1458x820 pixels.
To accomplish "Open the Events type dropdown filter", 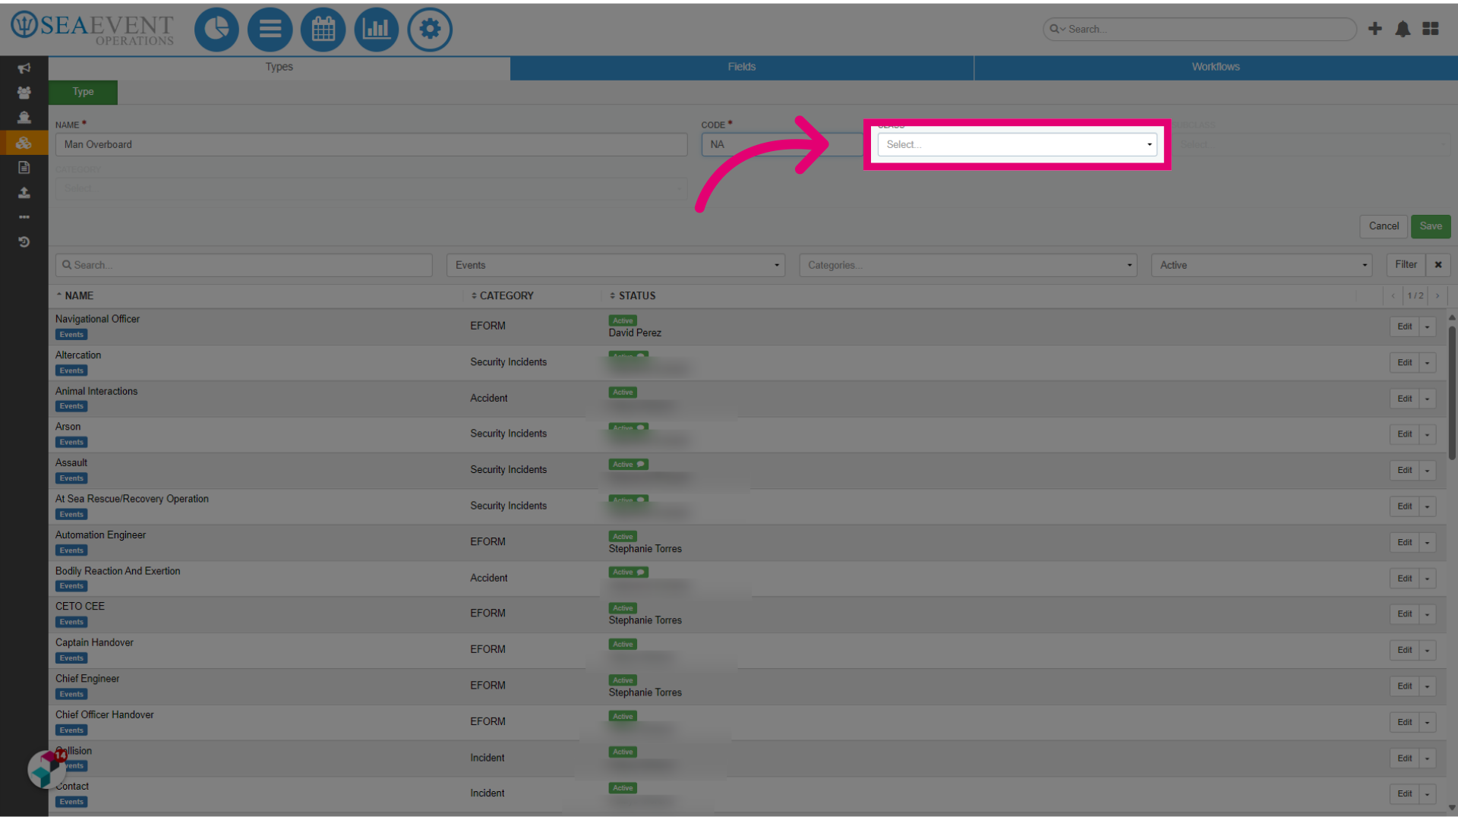I will click(616, 265).
